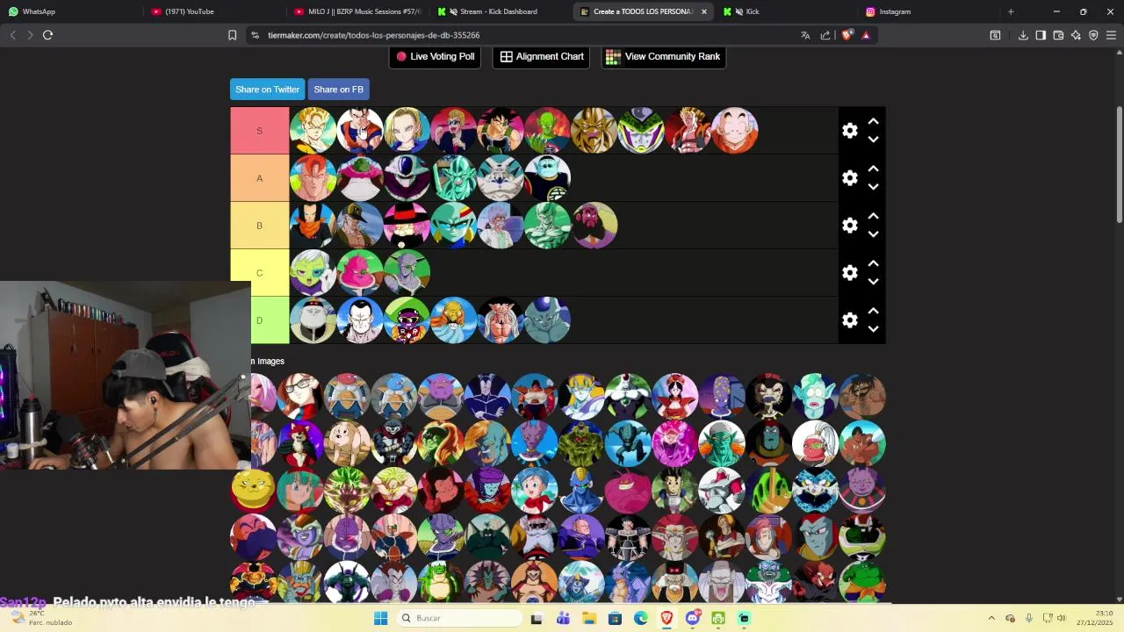The width and height of the screenshot is (1124, 632).
Task: Reload the page
Action: click(x=47, y=35)
